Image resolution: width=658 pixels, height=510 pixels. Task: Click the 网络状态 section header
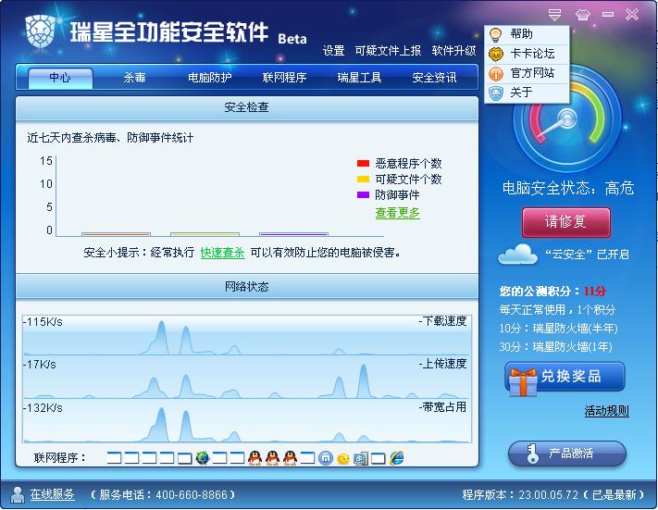[247, 287]
